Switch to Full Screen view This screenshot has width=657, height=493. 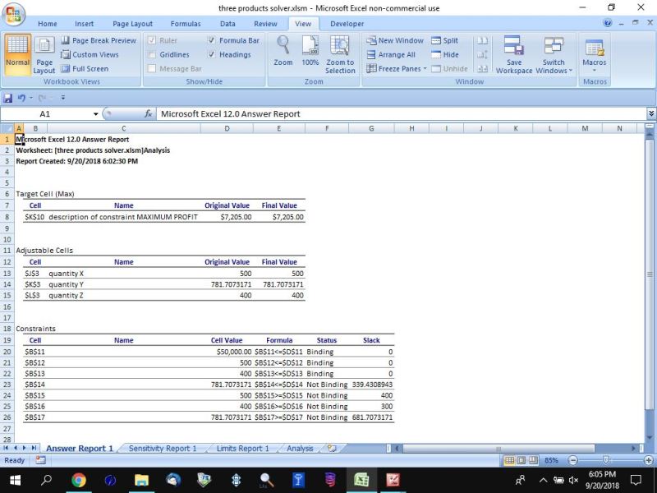point(85,69)
